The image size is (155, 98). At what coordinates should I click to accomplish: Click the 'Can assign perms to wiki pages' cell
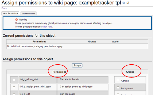pos(83,87)
